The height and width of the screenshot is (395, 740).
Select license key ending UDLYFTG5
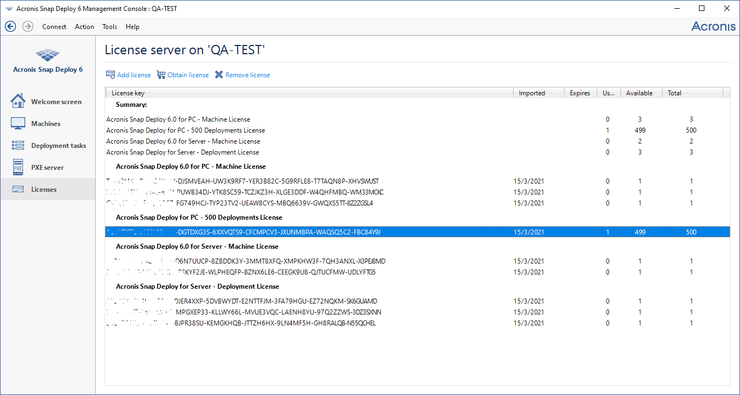[417, 272]
